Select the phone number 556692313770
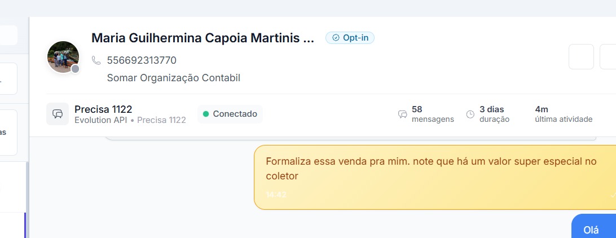This screenshot has height=238, width=616. point(142,60)
